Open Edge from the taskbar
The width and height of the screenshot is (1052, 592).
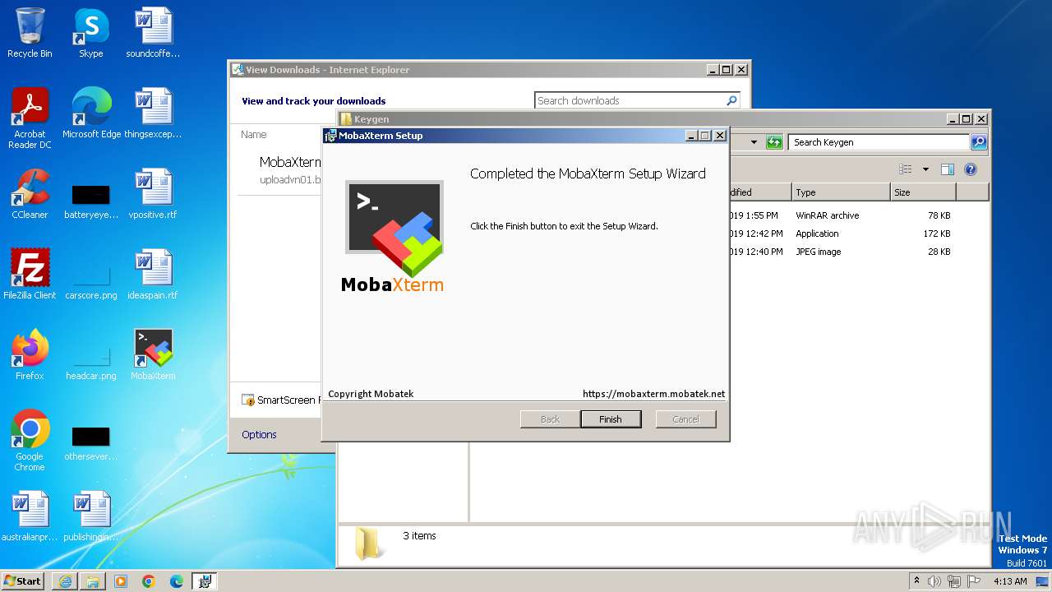coord(177,581)
